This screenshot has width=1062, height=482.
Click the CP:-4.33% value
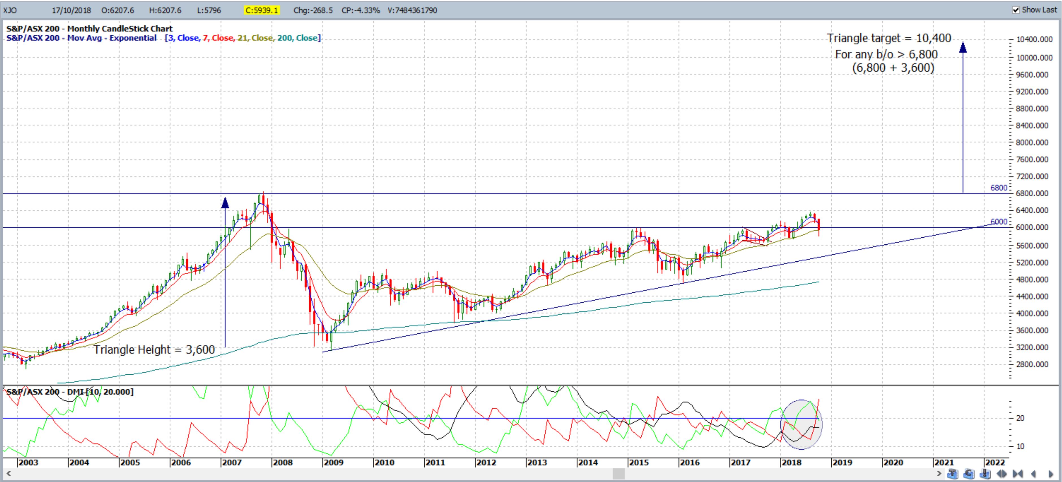tap(360, 10)
